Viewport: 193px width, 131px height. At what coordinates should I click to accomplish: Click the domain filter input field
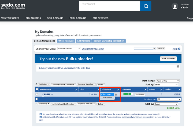click(144, 48)
